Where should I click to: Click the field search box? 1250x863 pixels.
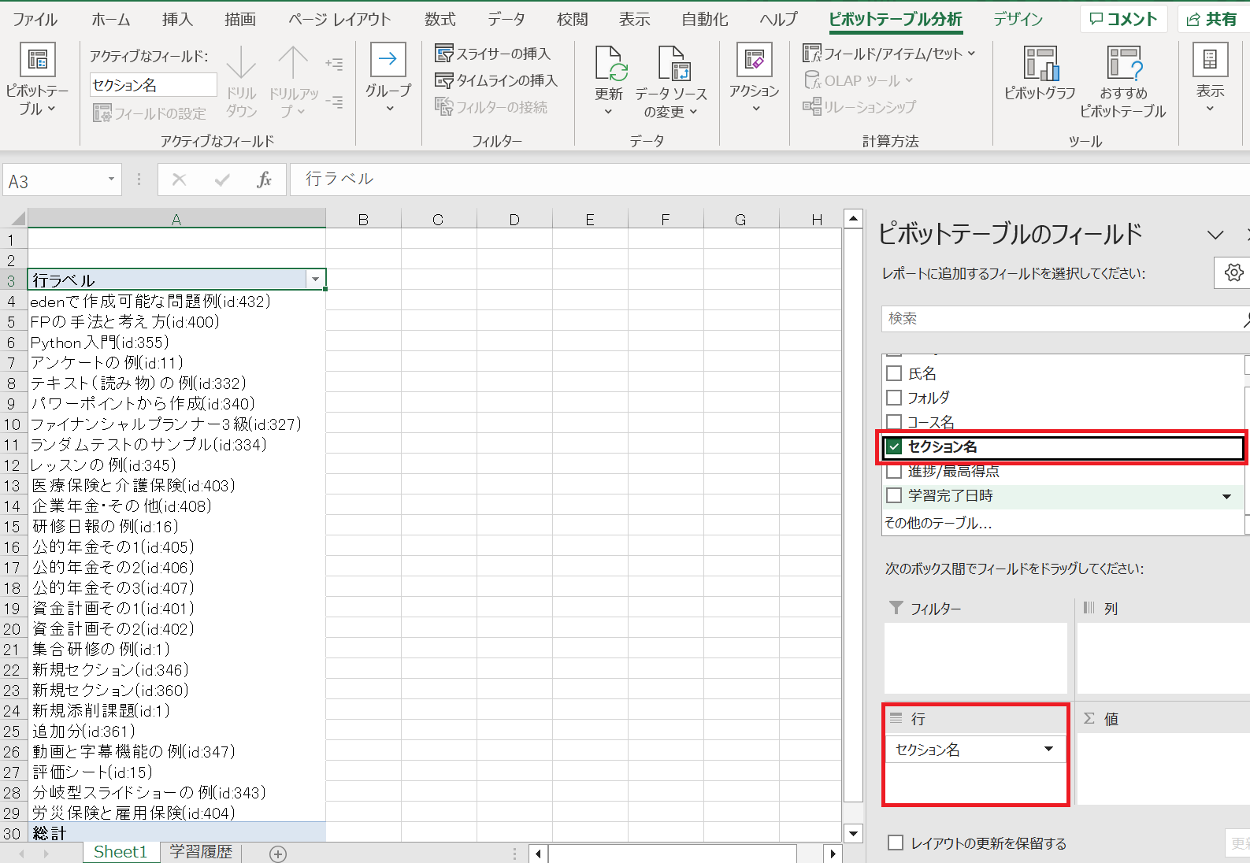click(1063, 318)
